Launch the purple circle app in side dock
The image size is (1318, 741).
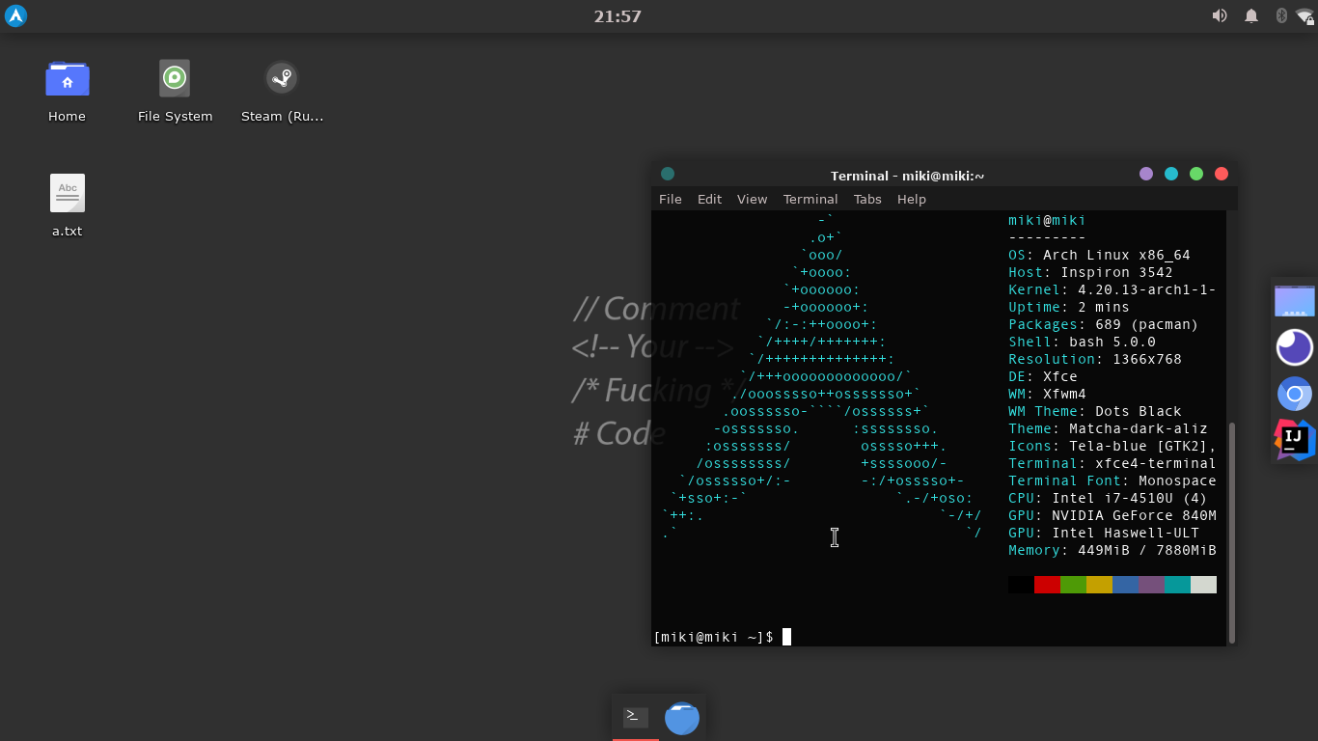pos(1295,347)
